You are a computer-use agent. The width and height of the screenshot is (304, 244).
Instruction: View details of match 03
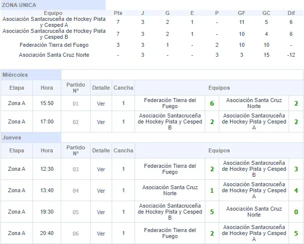[x=101, y=169]
